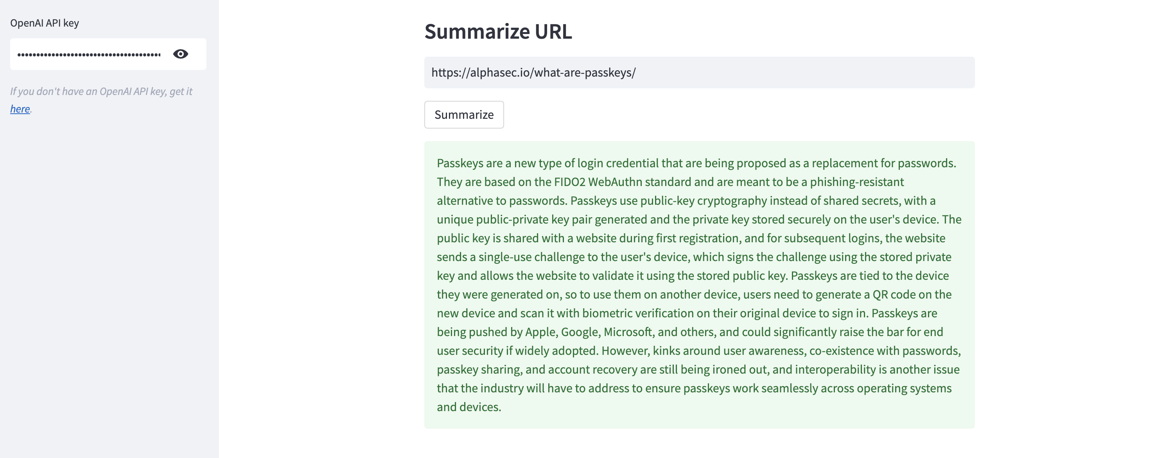1174x458 pixels.
Task: Click the Summarize button label text
Action: click(x=463, y=115)
